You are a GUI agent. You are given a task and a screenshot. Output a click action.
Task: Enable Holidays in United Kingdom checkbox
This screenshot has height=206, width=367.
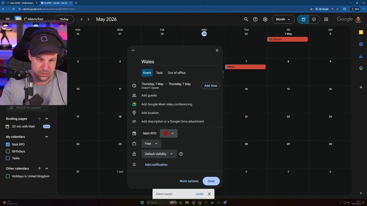point(8,176)
